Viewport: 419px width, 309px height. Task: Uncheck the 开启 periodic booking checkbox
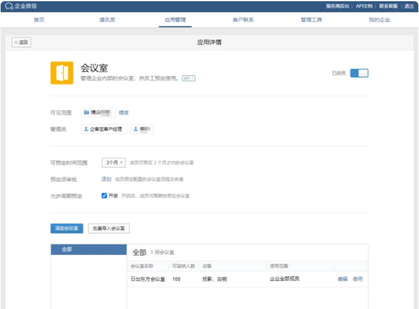[104, 196]
